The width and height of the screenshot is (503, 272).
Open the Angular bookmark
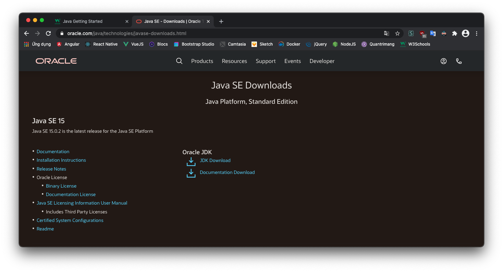click(68, 44)
